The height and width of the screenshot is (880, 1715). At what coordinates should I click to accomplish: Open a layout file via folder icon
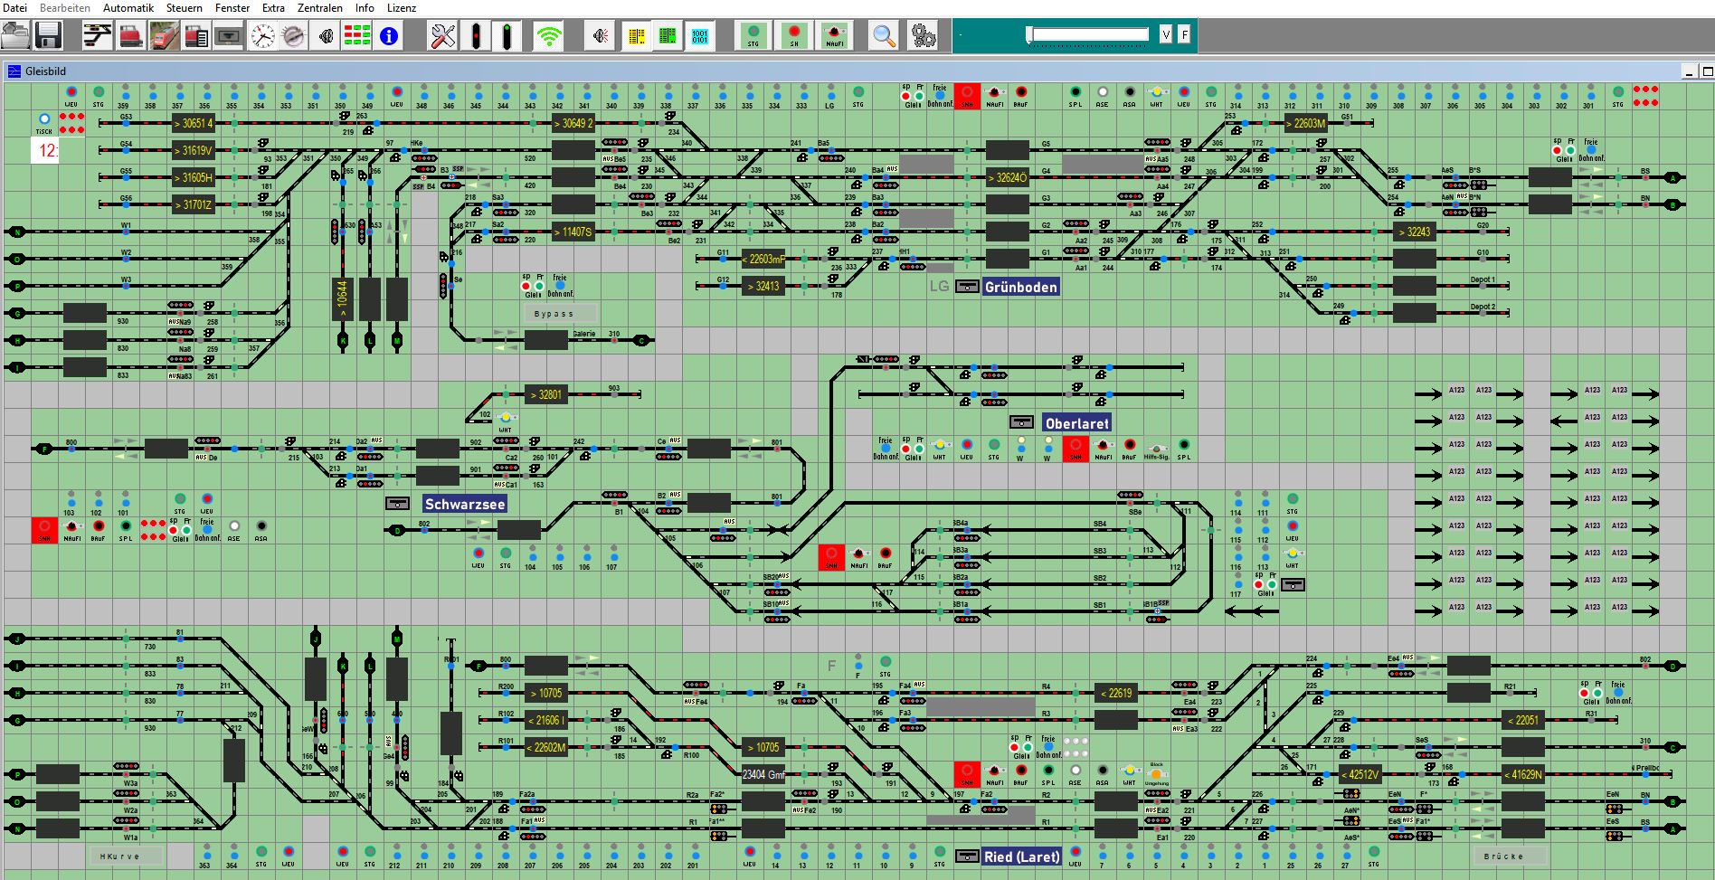tap(15, 36)
